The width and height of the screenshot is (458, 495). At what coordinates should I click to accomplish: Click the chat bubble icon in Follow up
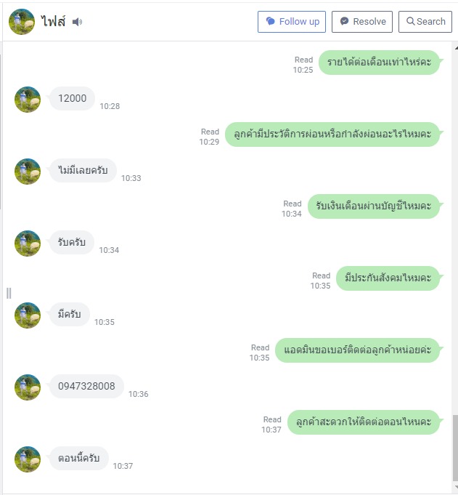point(271,22)
